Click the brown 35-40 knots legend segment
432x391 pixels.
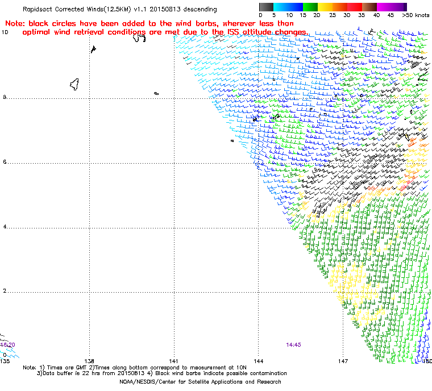pyautogui.click(x=369, y=7)
